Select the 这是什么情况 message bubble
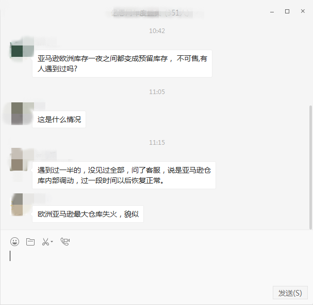Viewport: 313px width, 305px height. point(59,119)
